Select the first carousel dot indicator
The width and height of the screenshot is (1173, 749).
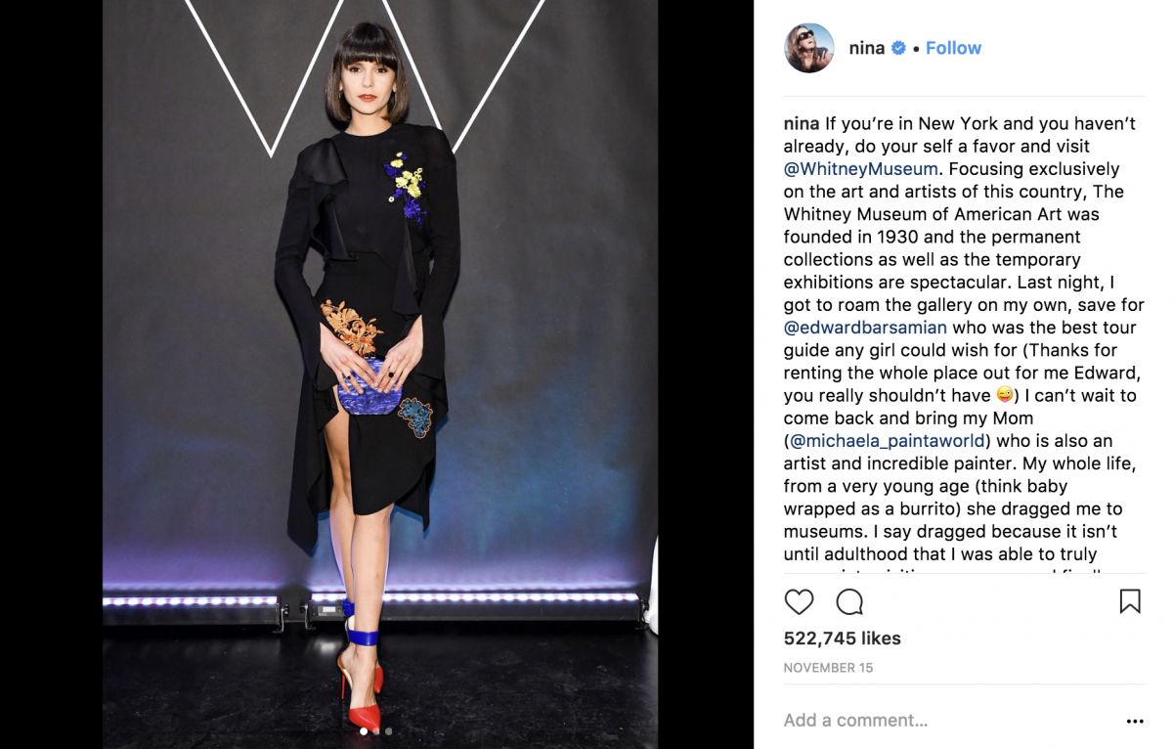click(x=364, y=731)
